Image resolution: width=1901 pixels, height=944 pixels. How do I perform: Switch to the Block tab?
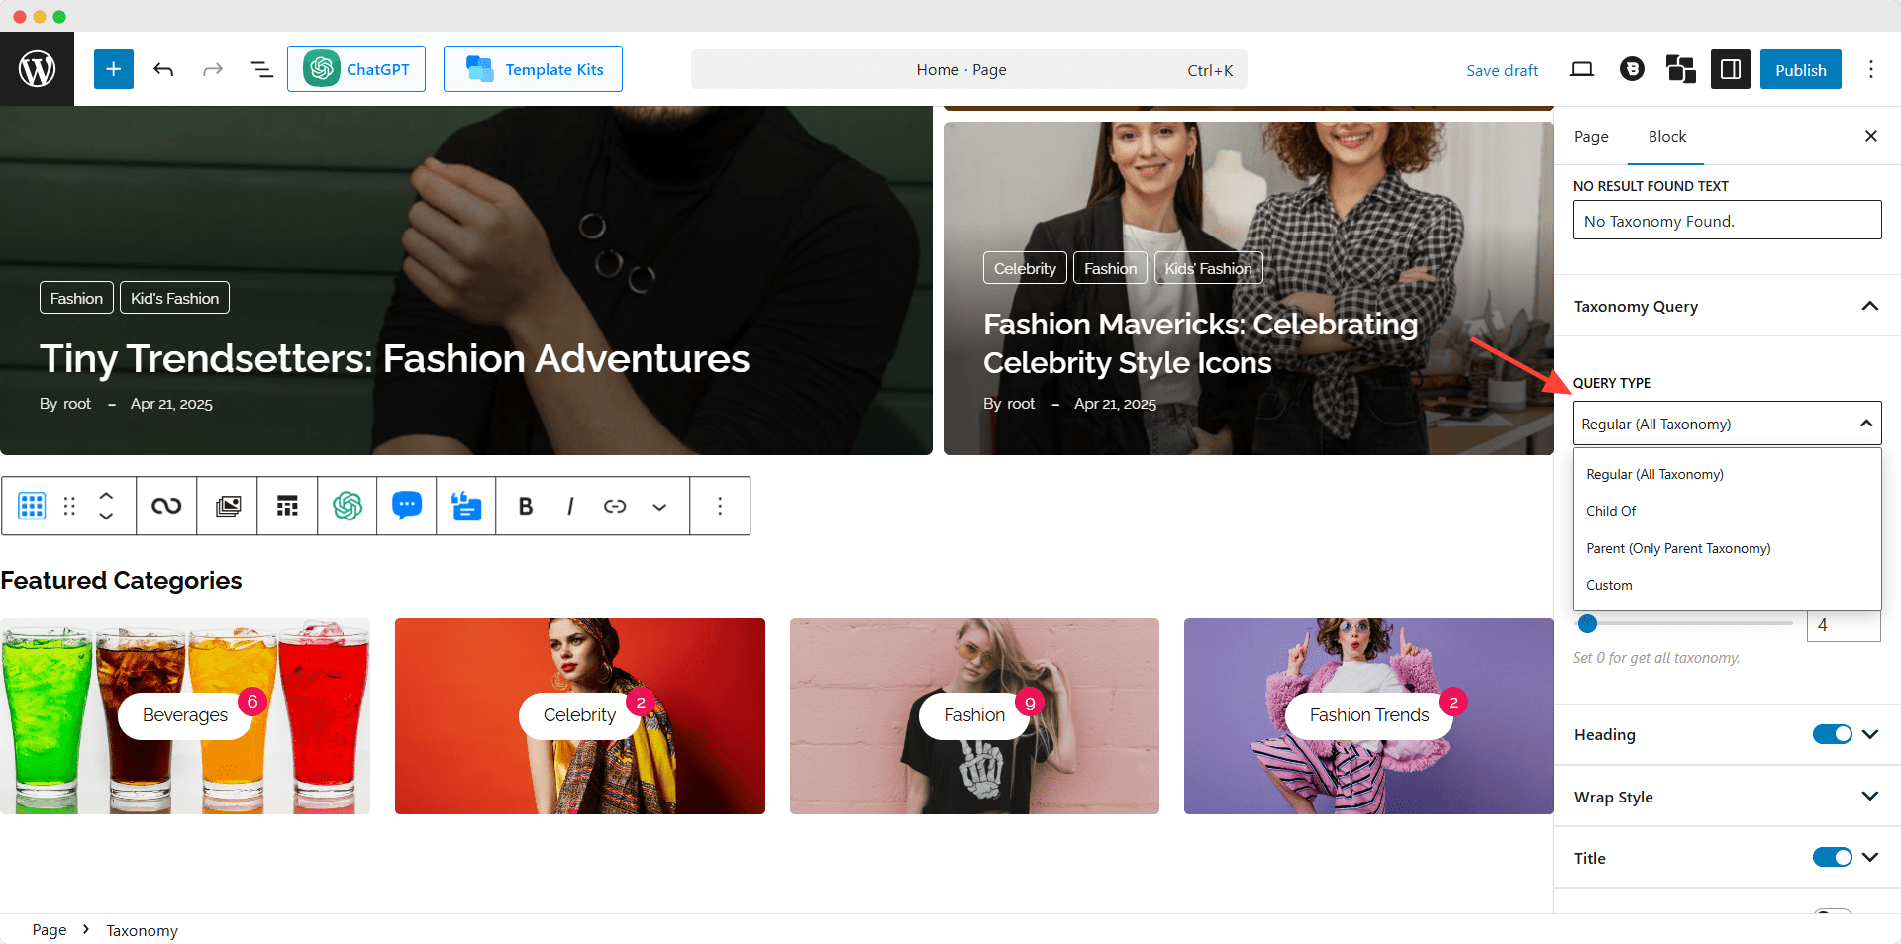pyautogui.click(x=1666, y=137)
